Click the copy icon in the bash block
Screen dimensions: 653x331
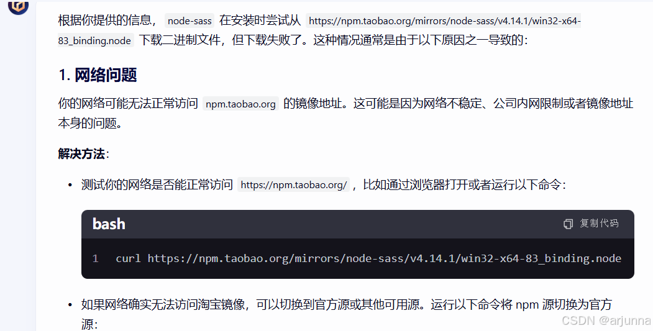[x=568, y=224]
